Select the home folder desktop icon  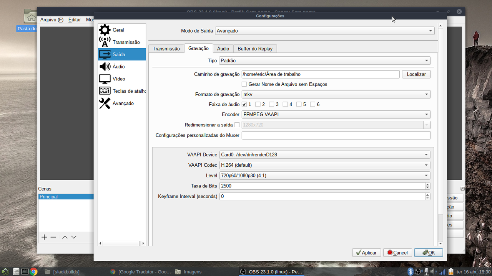click(x=30, y=16)
